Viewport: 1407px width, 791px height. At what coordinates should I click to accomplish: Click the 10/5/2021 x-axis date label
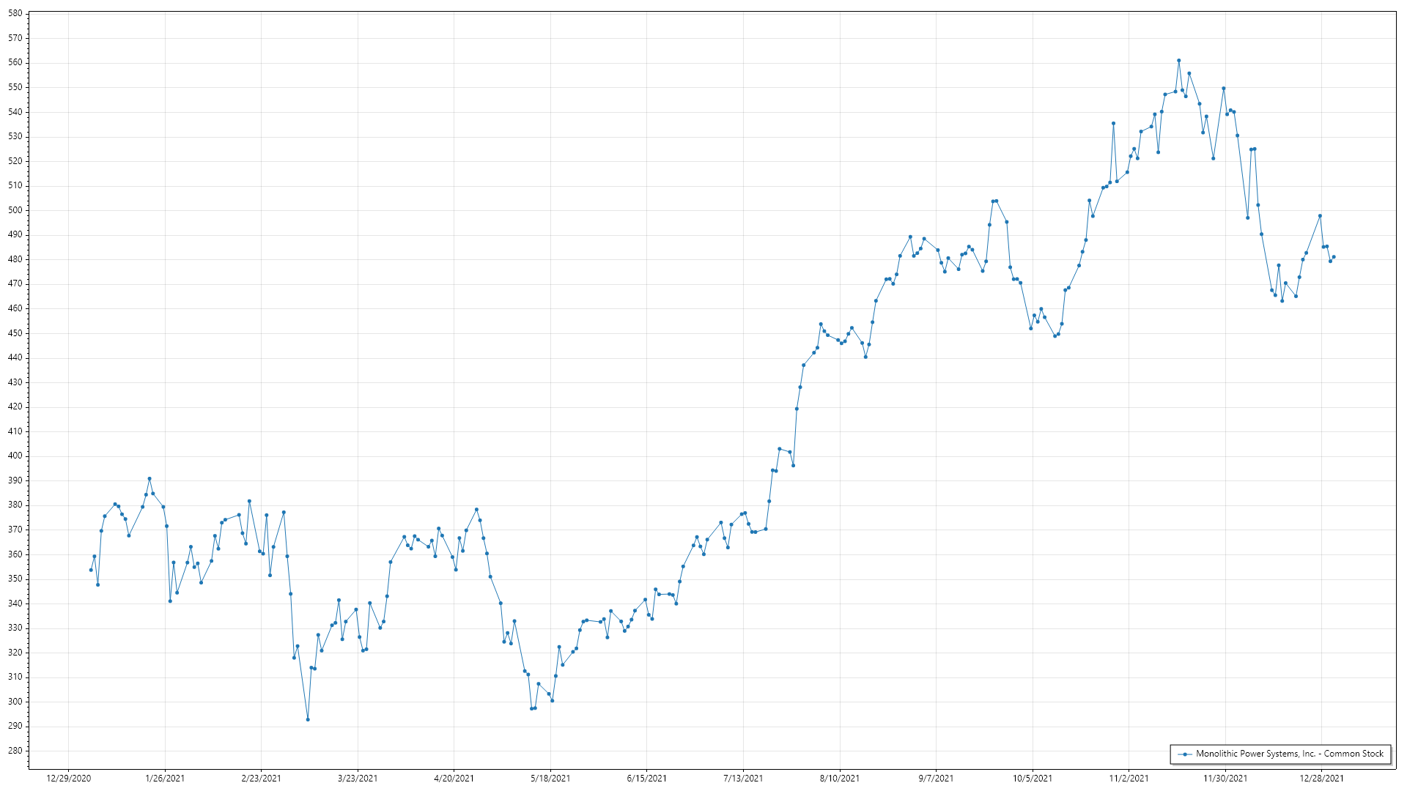pos(1033,778)
